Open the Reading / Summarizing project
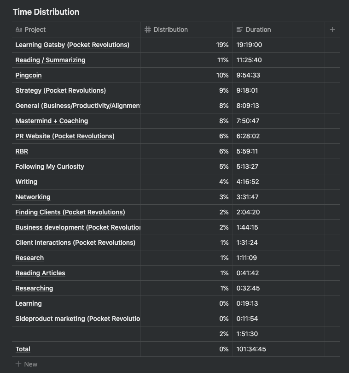 (50, 60)
